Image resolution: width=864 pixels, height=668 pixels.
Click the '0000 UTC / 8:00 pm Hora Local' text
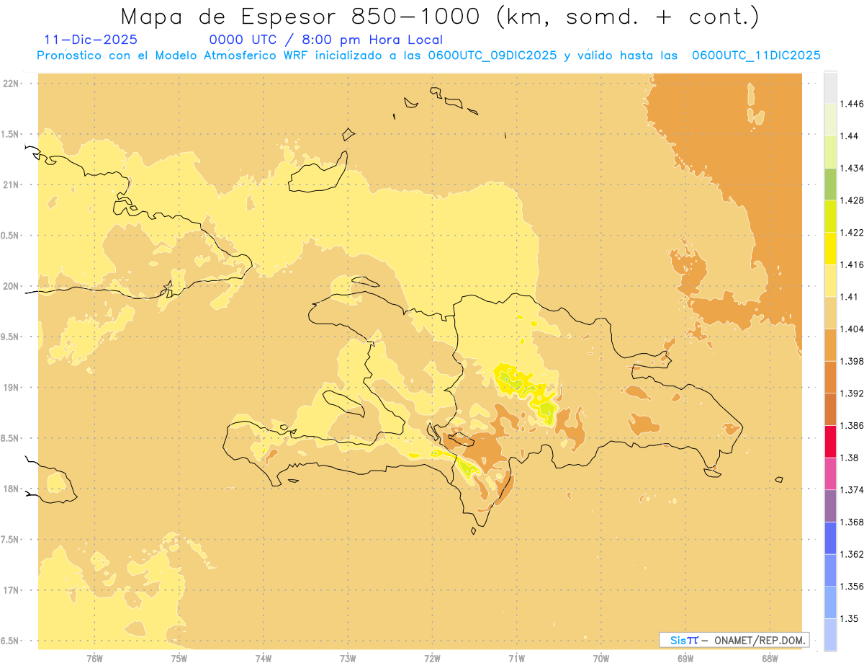coord(326,40)
